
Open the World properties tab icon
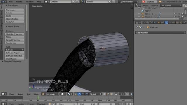[155, 22]
